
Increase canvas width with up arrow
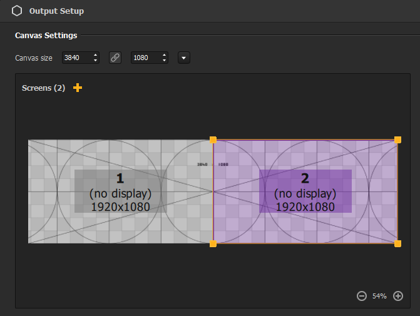(95, 55)
